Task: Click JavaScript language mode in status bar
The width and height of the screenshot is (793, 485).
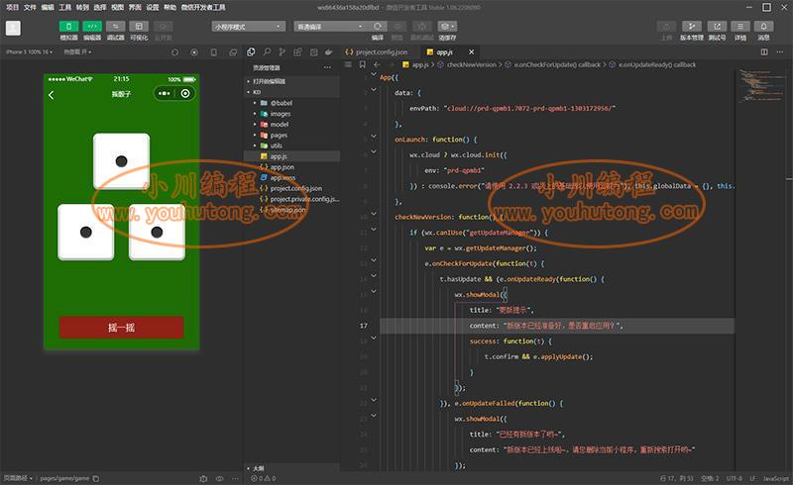Action: (775, 478)
